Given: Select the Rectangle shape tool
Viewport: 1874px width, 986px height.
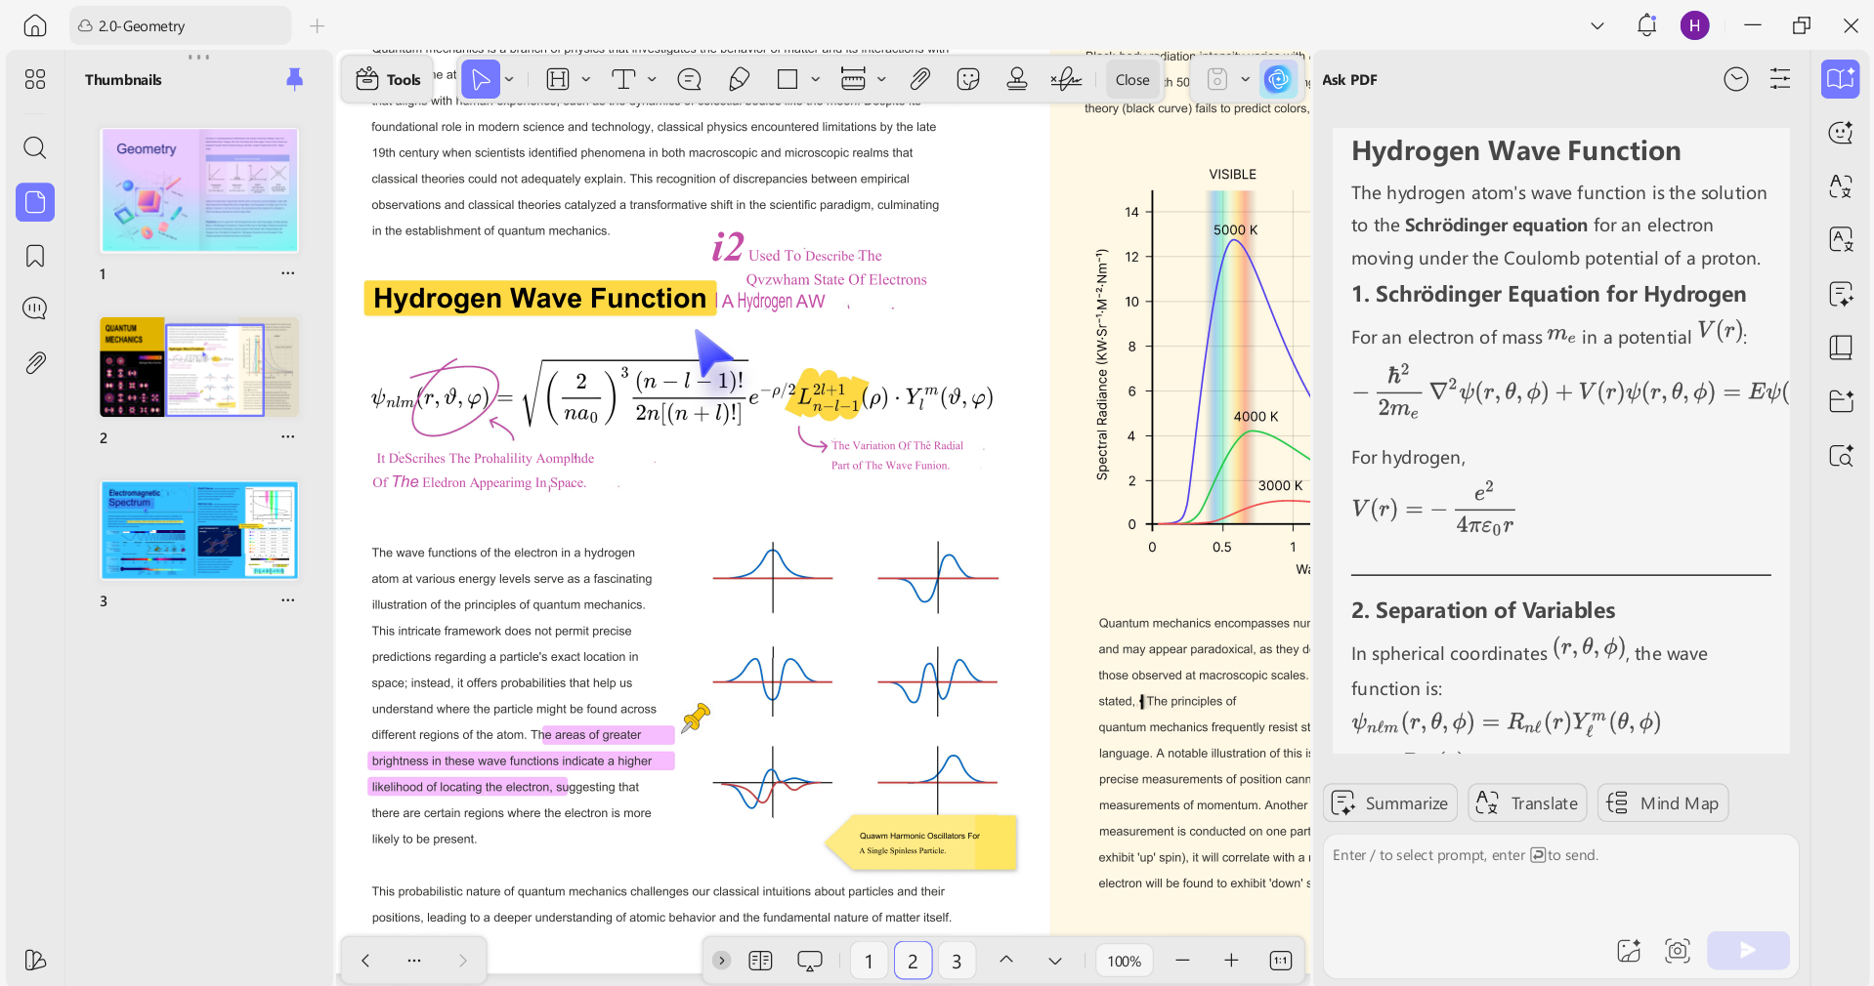Looking at the screenshot, I should click(788, 79).
